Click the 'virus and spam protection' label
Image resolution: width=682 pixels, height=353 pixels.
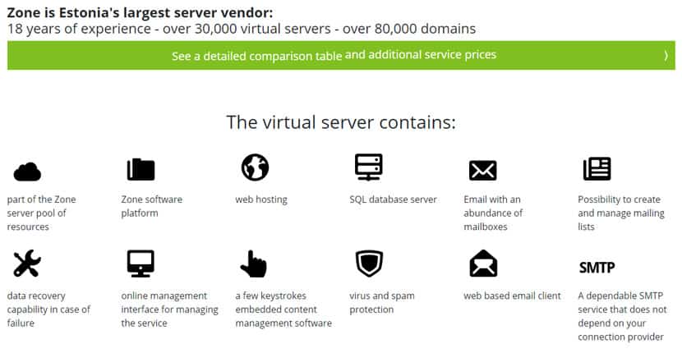tap(382, 303)
